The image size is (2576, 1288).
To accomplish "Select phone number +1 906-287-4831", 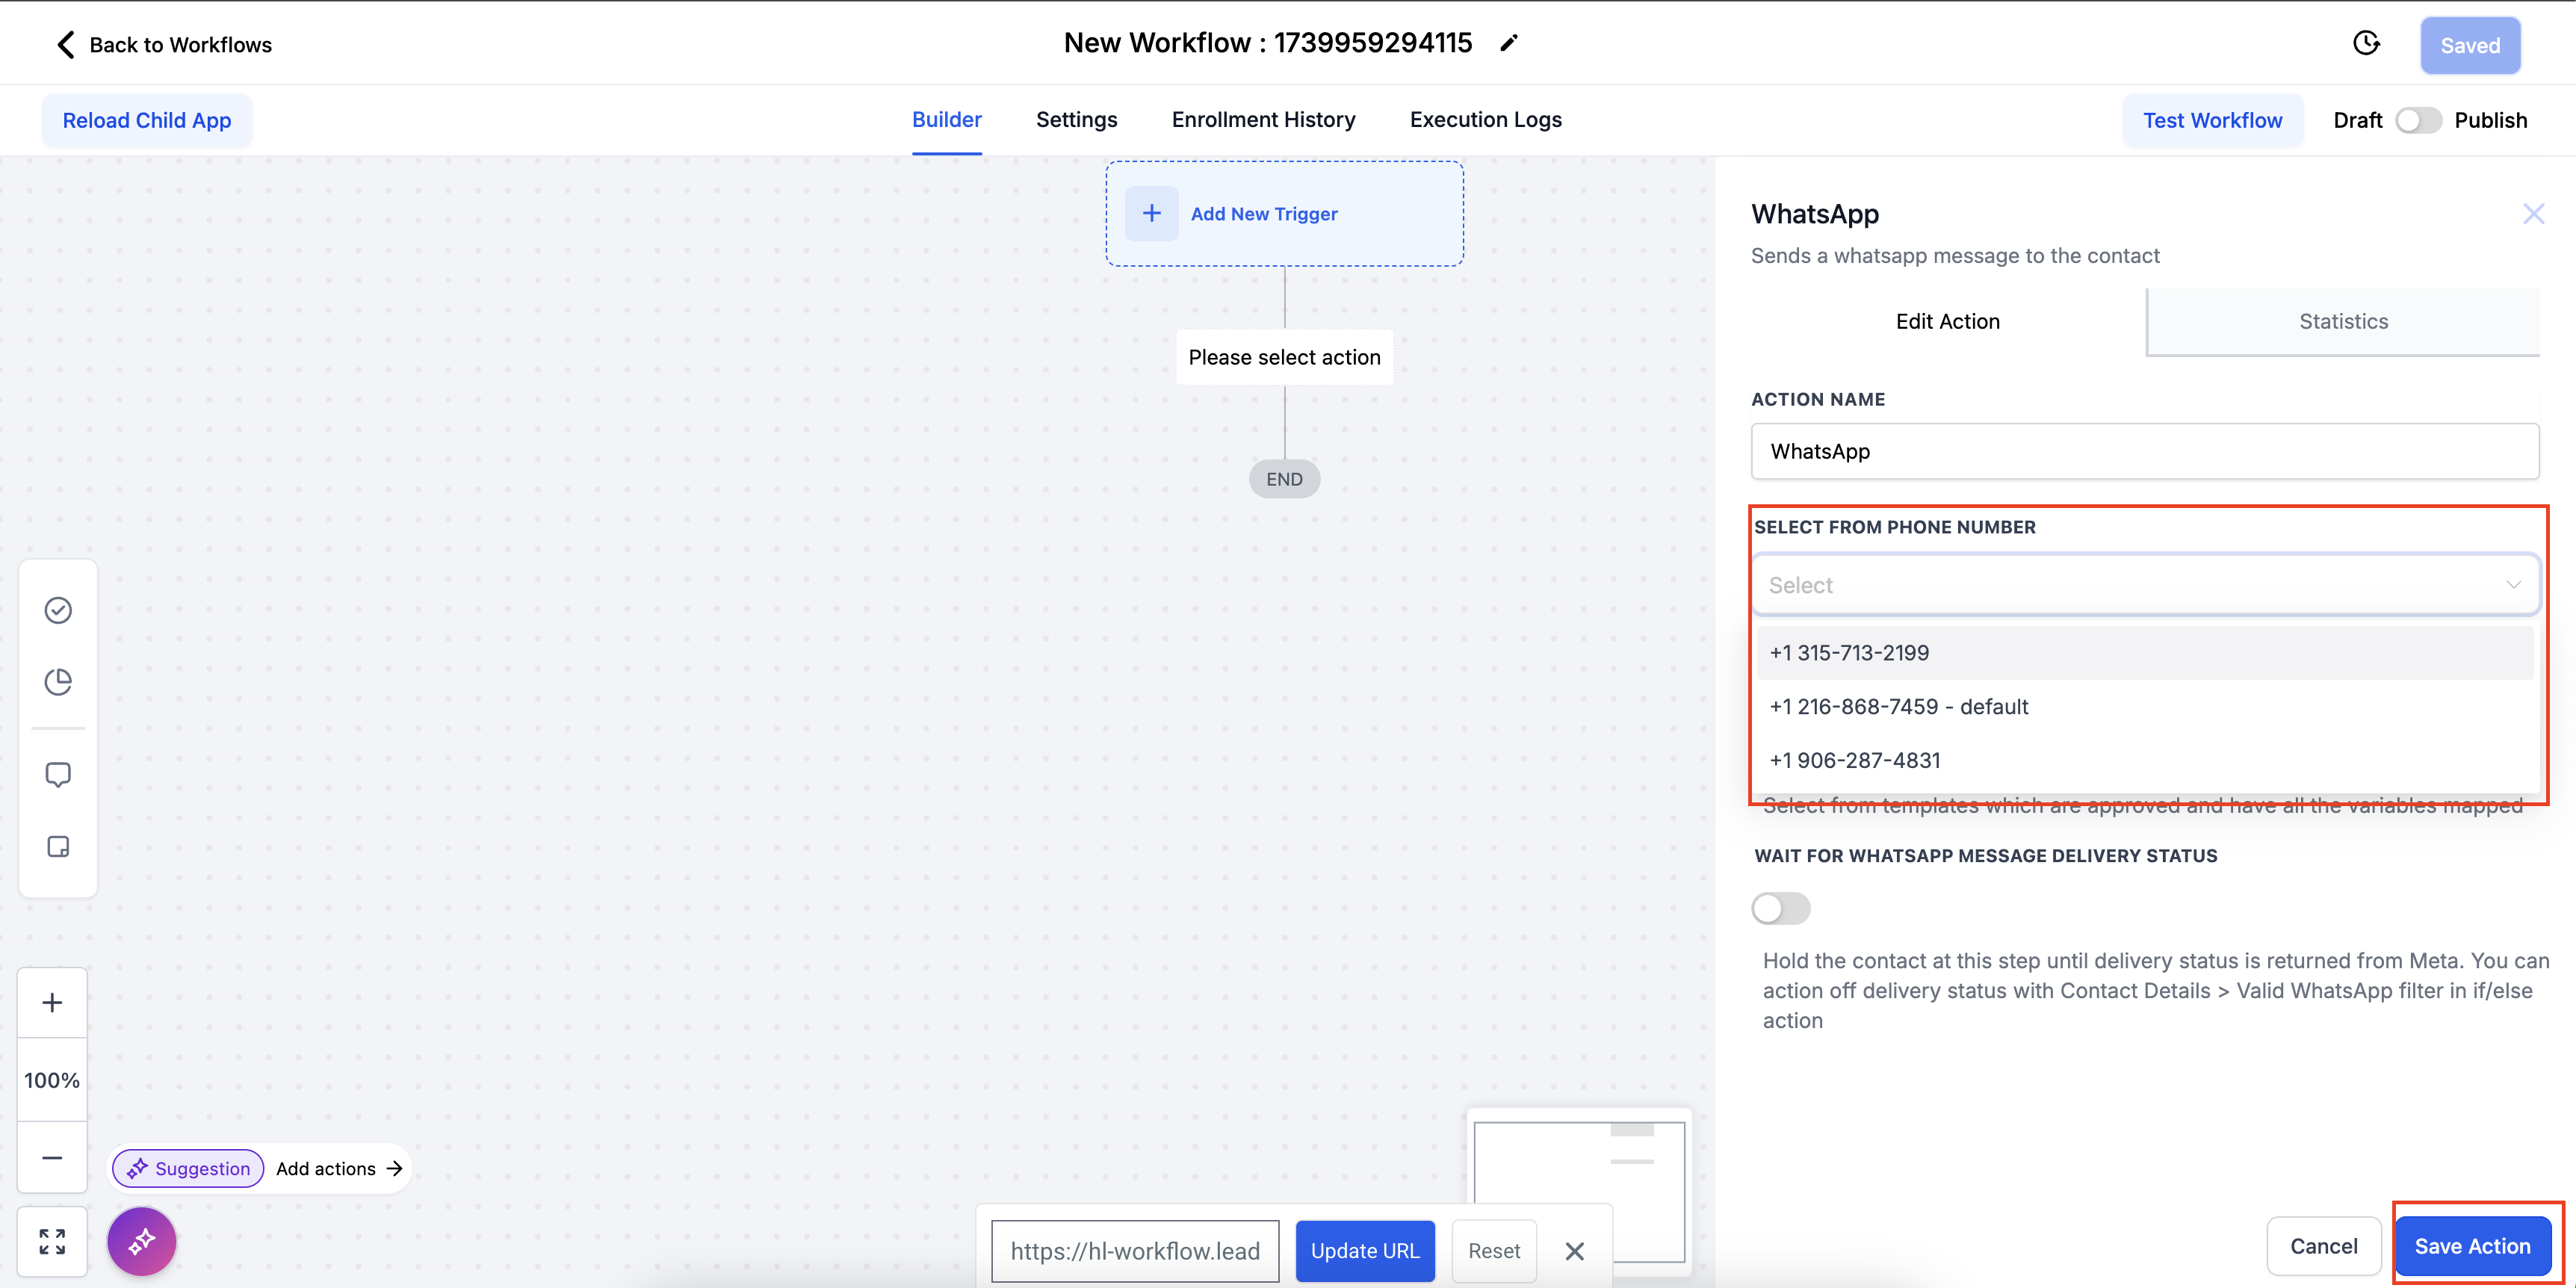I will point(1854,760).
